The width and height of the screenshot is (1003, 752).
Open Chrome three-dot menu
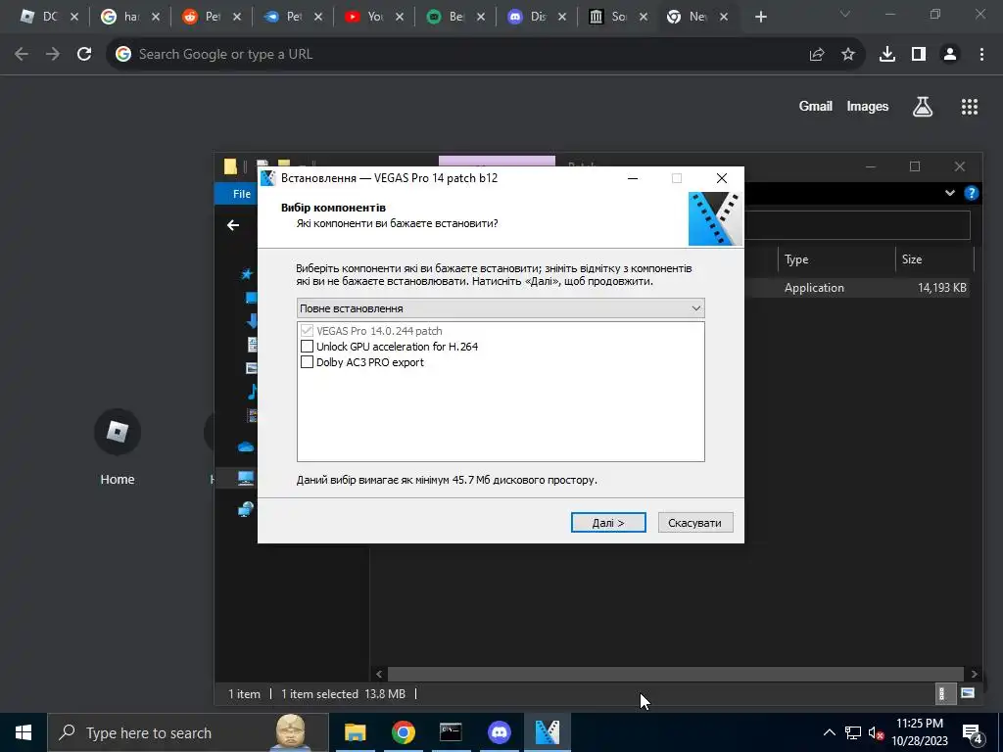pos(981,55)
